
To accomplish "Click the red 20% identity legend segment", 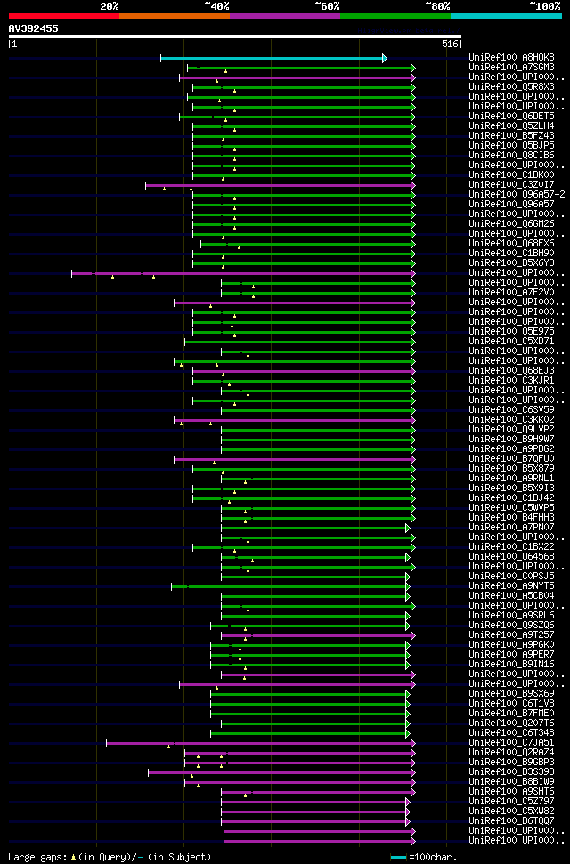I will click(x=64, y=16).
